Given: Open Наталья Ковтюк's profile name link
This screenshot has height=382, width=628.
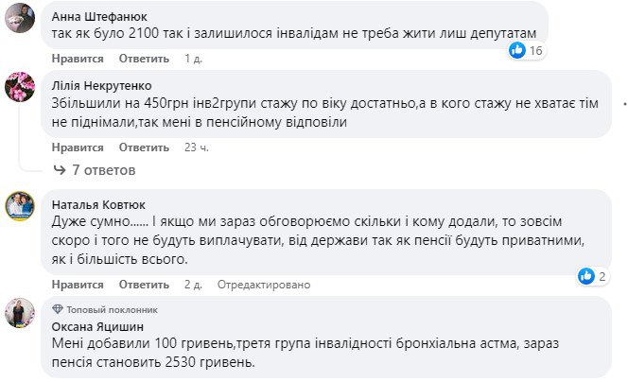Looking at the screenshot, I should (101, 204).
